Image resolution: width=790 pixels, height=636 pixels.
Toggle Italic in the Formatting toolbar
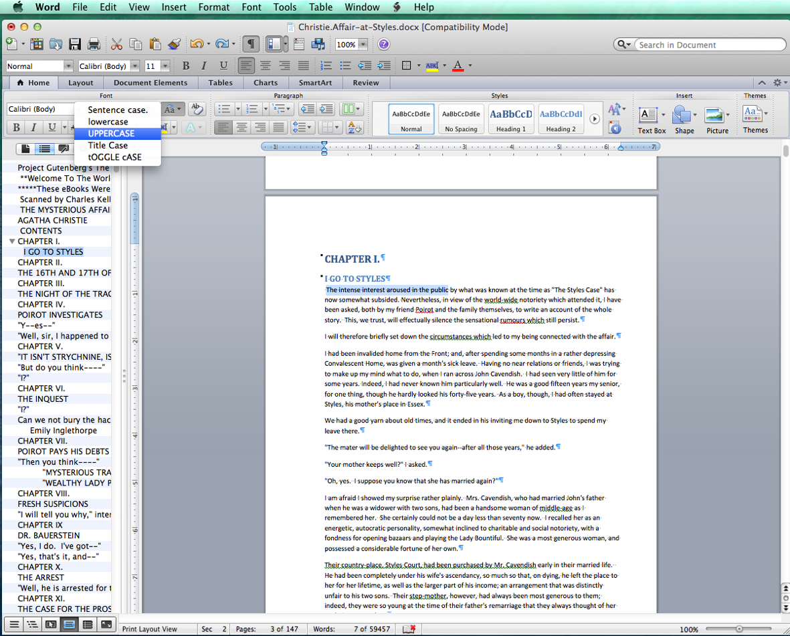[x=204, y=66]
